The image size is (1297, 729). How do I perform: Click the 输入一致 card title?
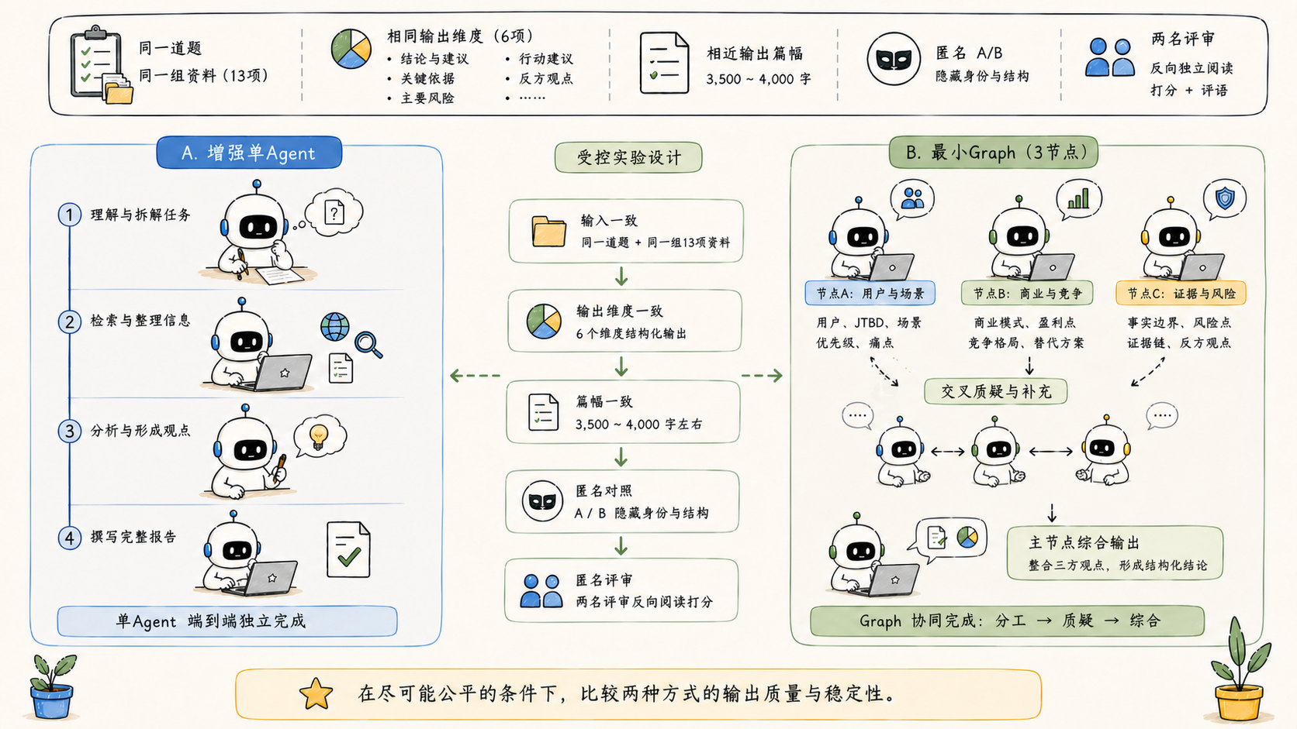click(x=609, y=221)
